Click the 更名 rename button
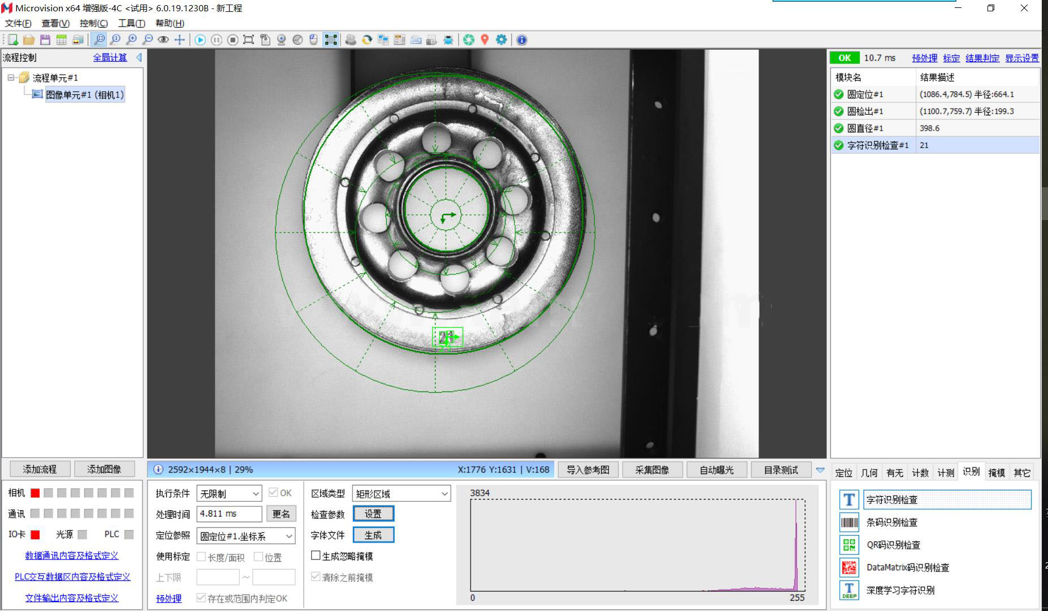The height and width of the screenshot is (611, 1048). [281, 514]
